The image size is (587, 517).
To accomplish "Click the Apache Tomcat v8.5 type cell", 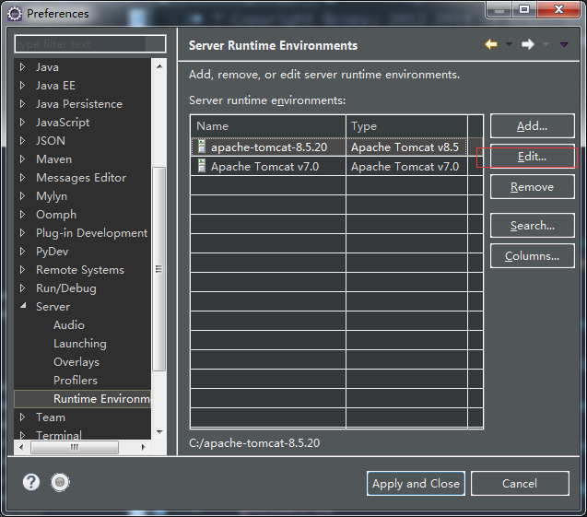I will coord(406,147).
